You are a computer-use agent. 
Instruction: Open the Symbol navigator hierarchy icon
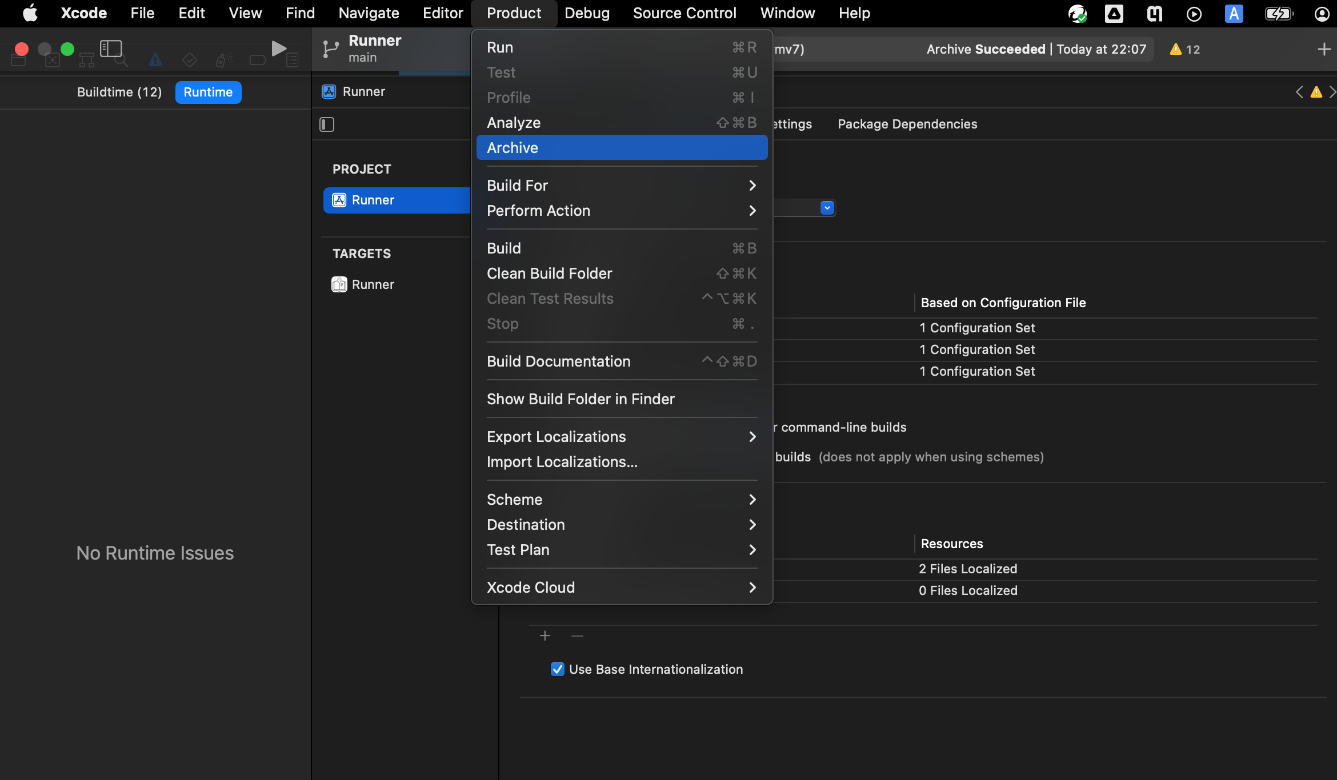[x=86, y=60]
